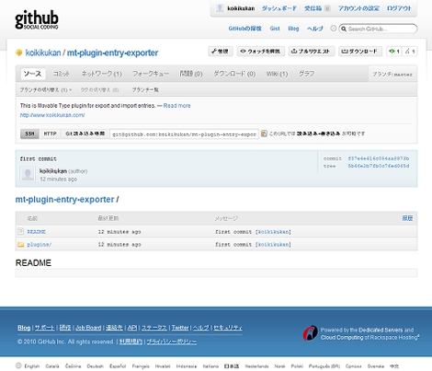Click the advanced search icon left of search box
The image size is (432, 371).
[333, 29]
